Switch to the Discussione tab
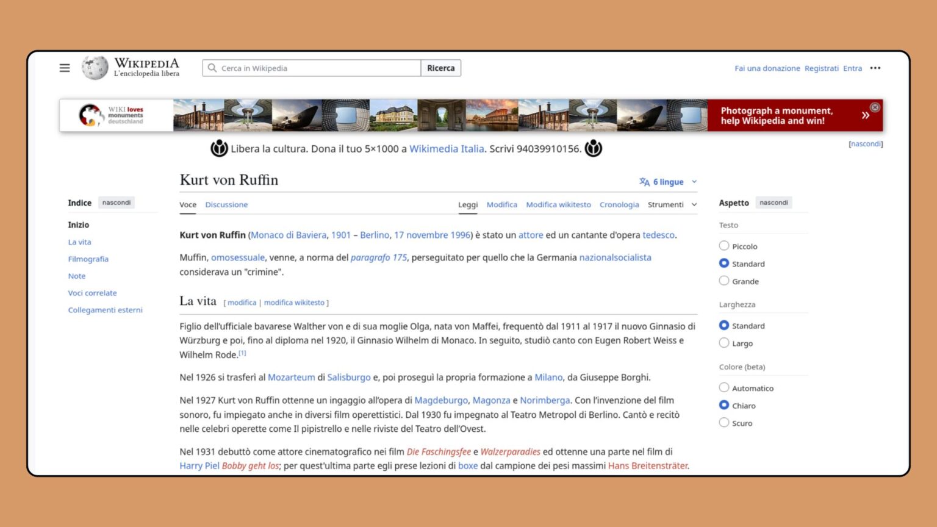 click(x=226, y=204)
